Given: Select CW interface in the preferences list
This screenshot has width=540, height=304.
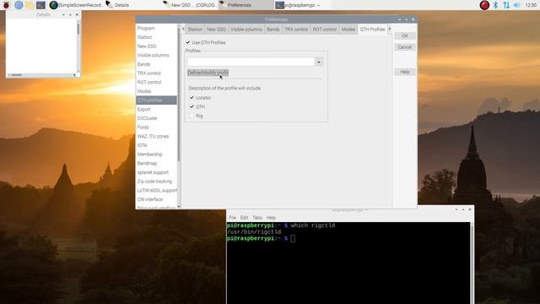Looking at the screenshot, I should [x=157, y=199].
